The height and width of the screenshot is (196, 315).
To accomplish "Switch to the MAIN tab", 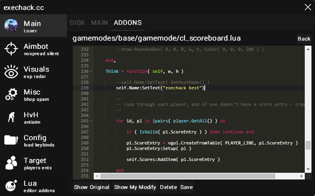I will pos(99,23).
